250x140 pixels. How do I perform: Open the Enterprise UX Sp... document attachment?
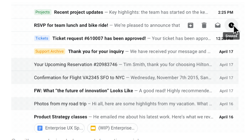pyautogui.click(x=59, y=128)
